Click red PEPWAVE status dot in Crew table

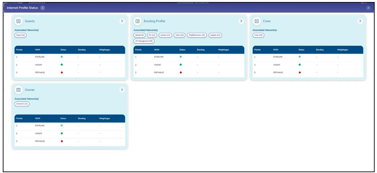coord(300,73)
